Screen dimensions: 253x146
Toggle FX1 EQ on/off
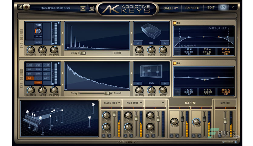pos(175,23)
